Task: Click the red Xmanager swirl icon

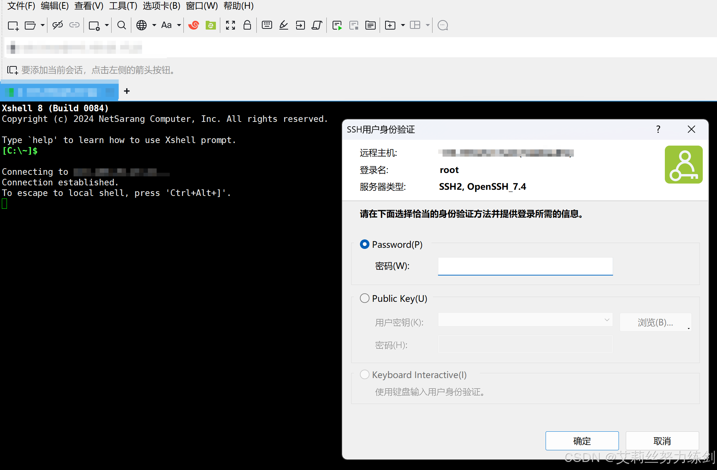Action: [x=194, y=25]
